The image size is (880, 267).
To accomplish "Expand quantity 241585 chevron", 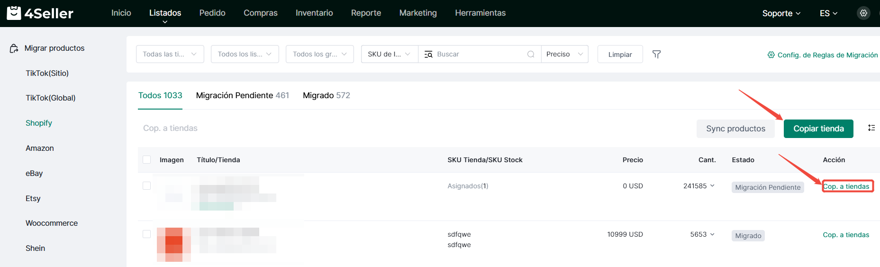I will tap(712, 185).
